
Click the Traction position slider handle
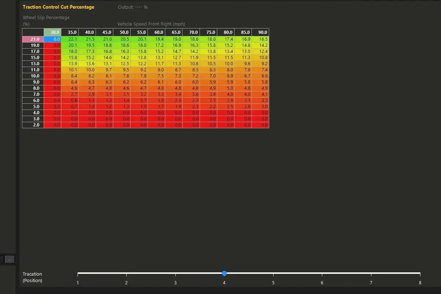pos(224,273)
